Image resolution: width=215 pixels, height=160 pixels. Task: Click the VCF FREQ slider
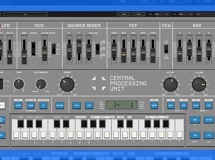[x=114, y=50]
